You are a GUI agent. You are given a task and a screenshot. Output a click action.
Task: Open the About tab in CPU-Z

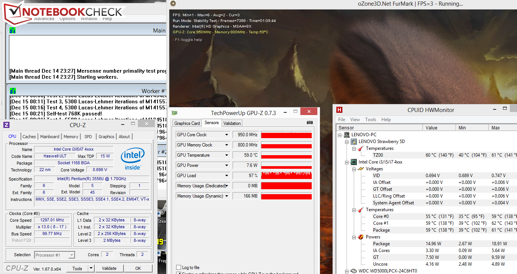(x=124, y=137)
